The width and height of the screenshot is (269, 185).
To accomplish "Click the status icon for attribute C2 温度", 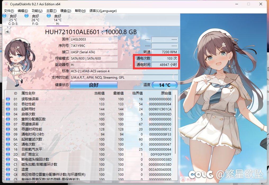I will coord(8,169).
